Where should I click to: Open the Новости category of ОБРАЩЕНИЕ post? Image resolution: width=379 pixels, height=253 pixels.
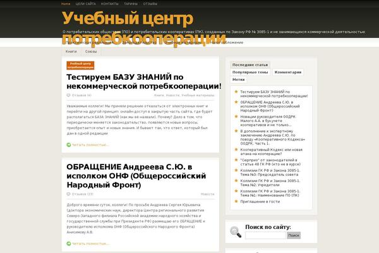coord(207,194)
